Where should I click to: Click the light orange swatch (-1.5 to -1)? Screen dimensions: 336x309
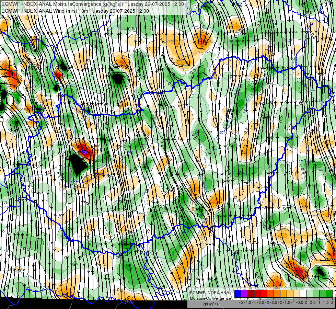tap(290, 294)
